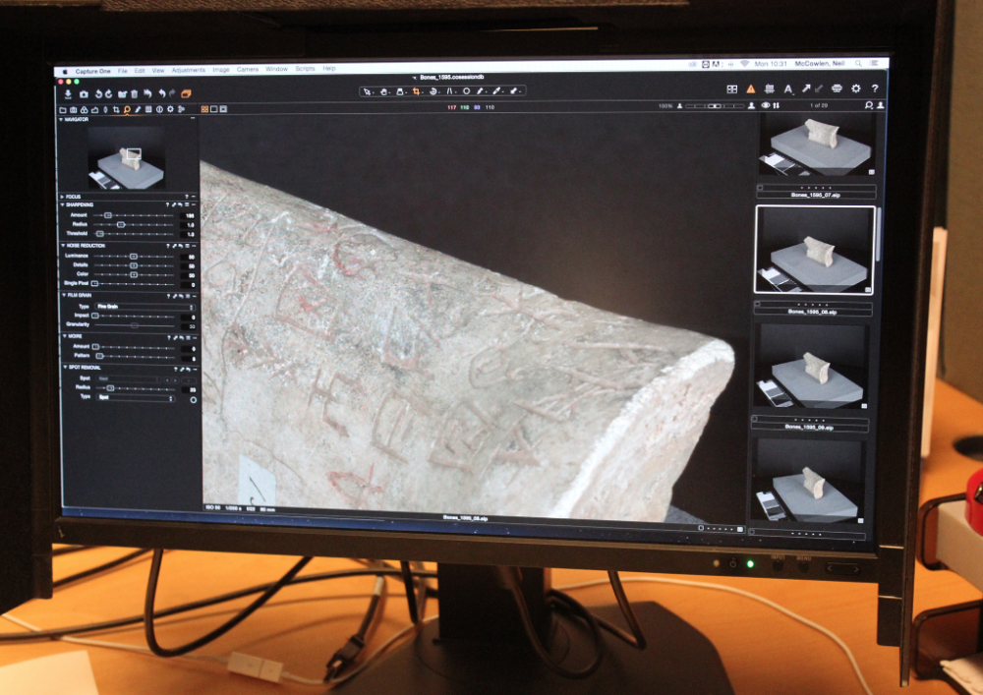The image size is (983, 695).
Task: Enable the Pan hand tool
Action: click(383, 91)
